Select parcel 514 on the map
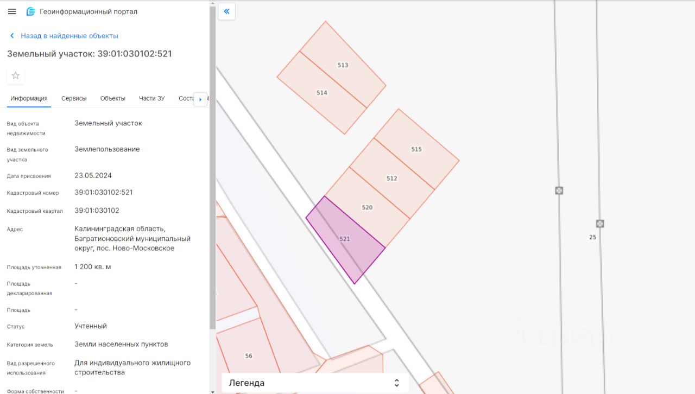The image size is (695, 394). tap(322, 93)
